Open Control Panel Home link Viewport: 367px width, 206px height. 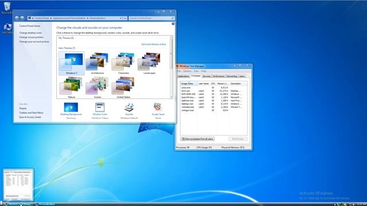click(x=30, y=26)
